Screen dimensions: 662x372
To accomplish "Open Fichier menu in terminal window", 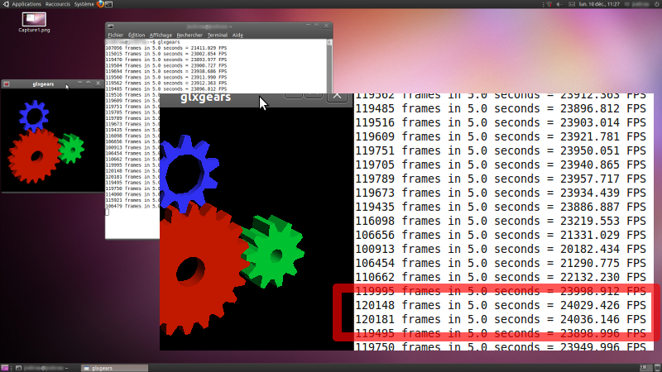I will pos(115,35).
